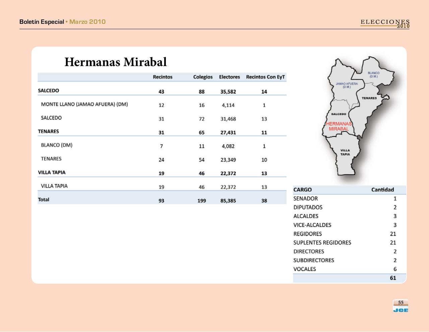Click the Villa Tapia region on map
Viewport: 429px width, 332px height.
(345, 153)
